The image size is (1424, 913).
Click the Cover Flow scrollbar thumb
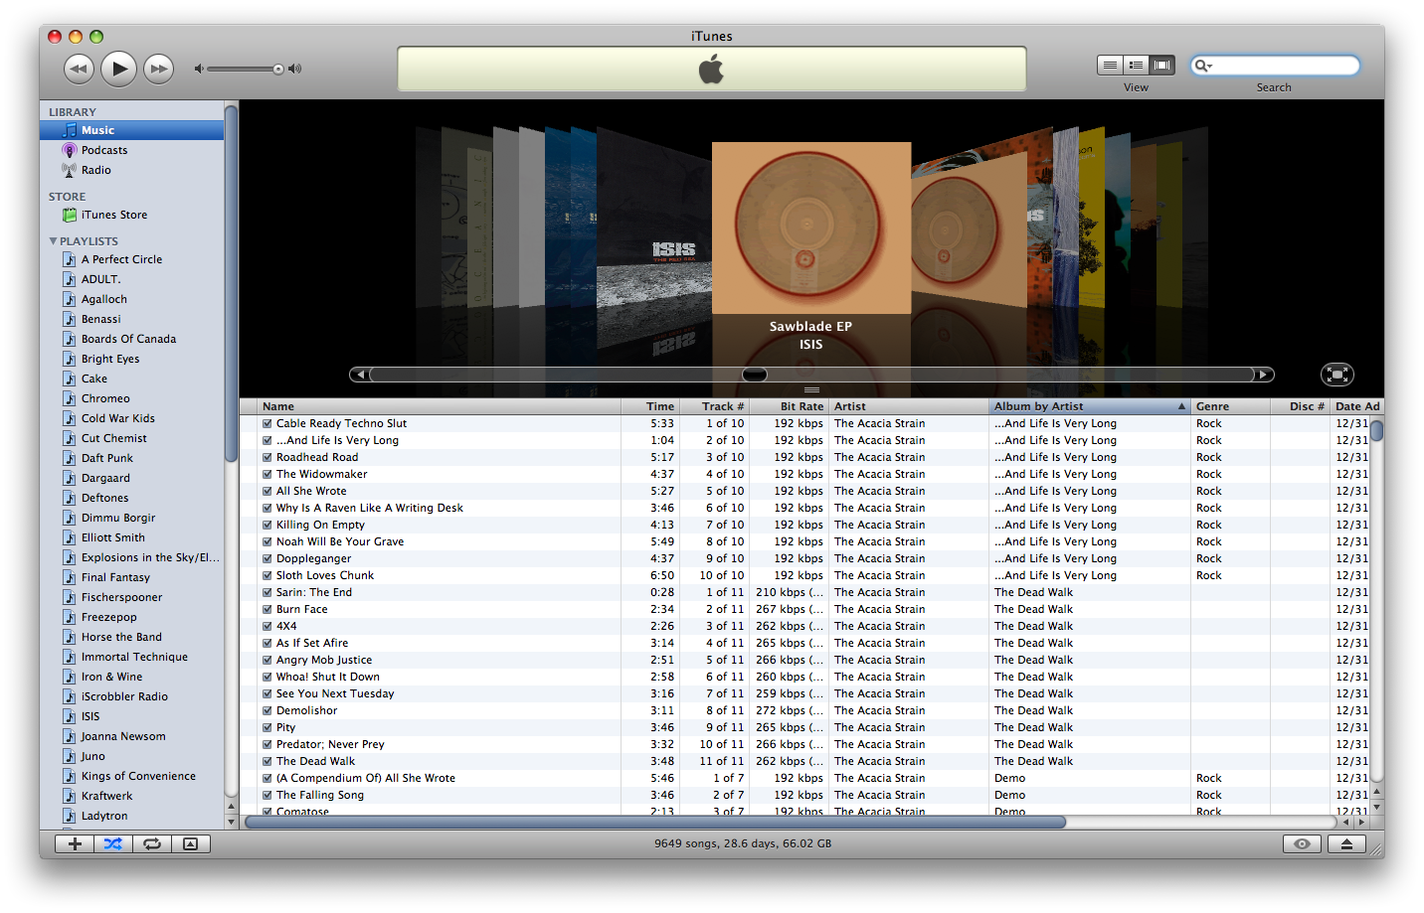[755, 375]
